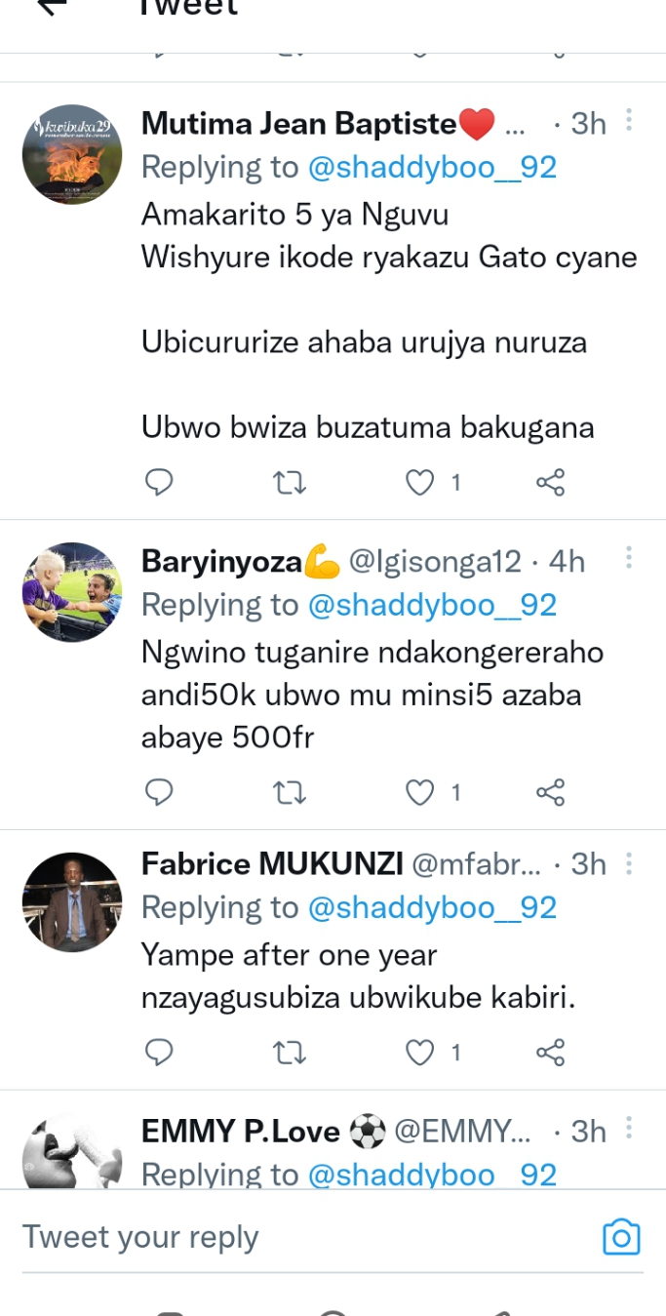Share Baryinyoza's tweet

pos(551,793)
